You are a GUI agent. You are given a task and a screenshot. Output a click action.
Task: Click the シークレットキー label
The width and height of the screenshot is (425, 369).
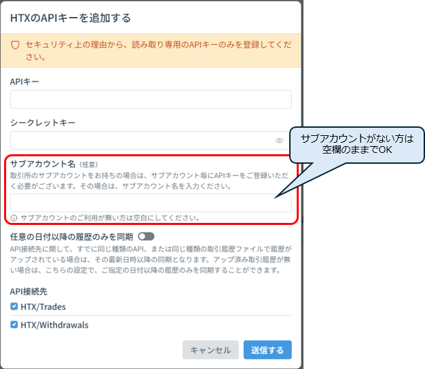pyautogui.click(x=43, y=122)
